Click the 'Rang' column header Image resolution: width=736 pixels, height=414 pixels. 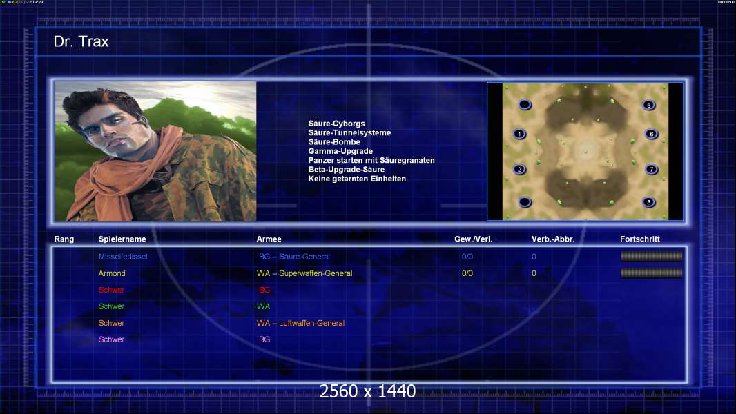64,239
